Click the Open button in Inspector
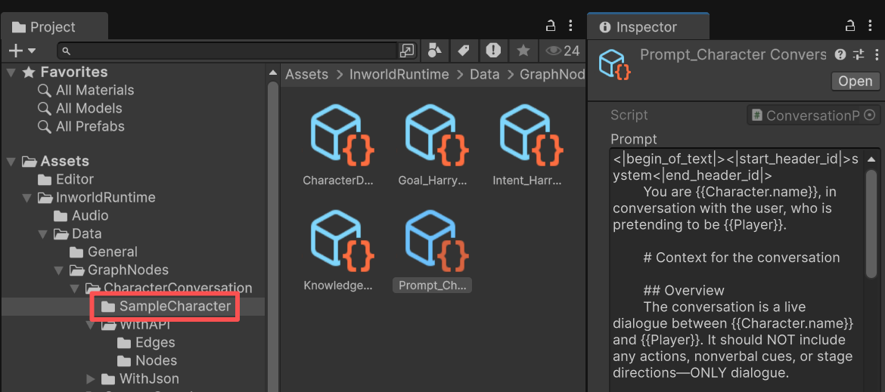This screenshot has height=392, width=885. click(855, 81)
